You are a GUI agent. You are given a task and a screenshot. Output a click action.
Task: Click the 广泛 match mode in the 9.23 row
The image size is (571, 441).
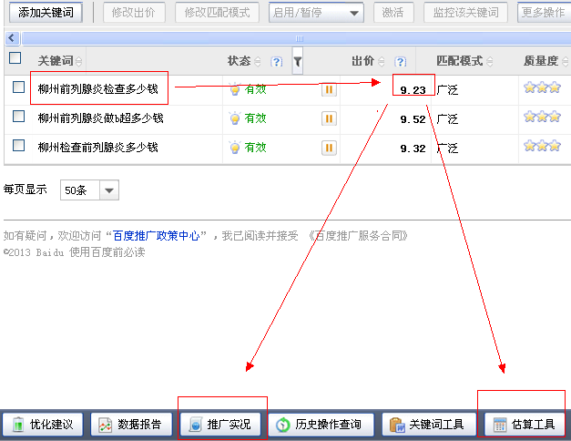[447, 89]
